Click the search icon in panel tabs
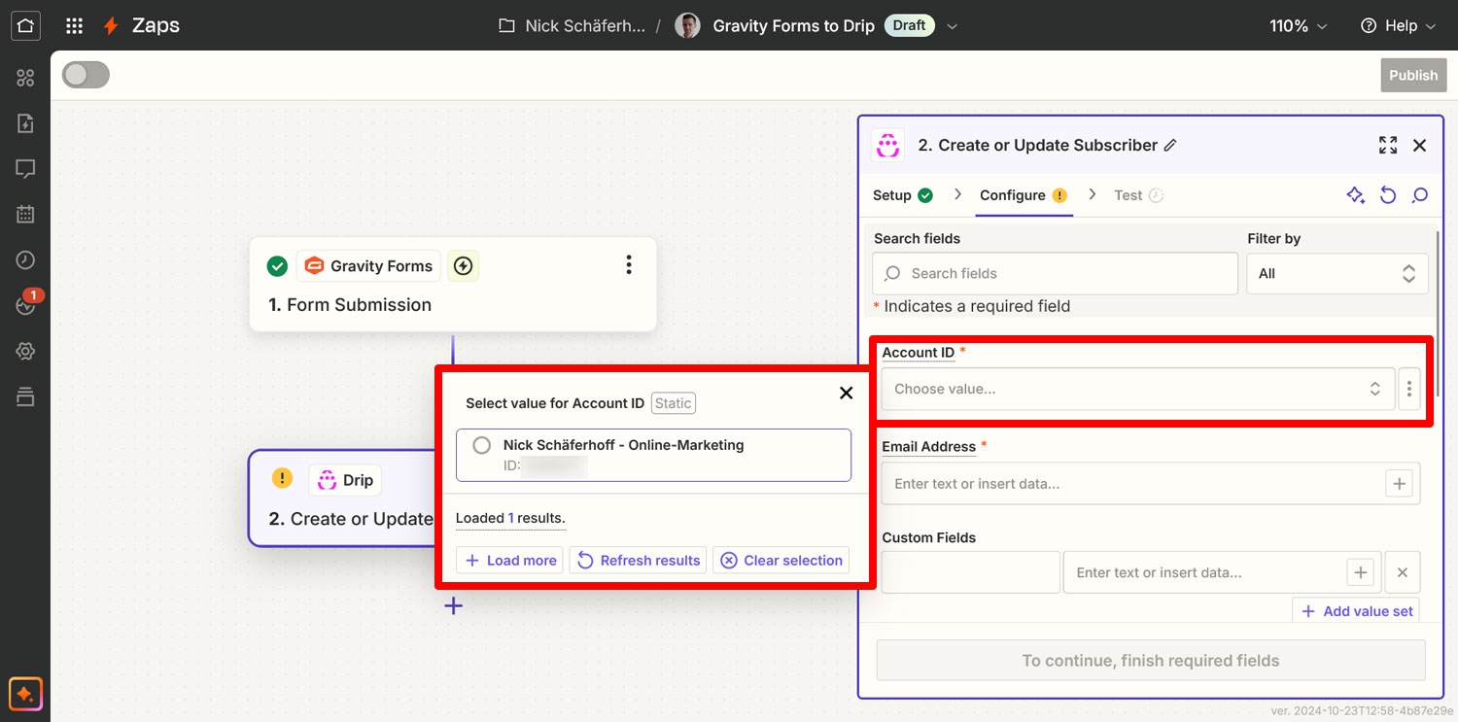Viewport: 1458px width, 722px height. [x=1420, y=195]
